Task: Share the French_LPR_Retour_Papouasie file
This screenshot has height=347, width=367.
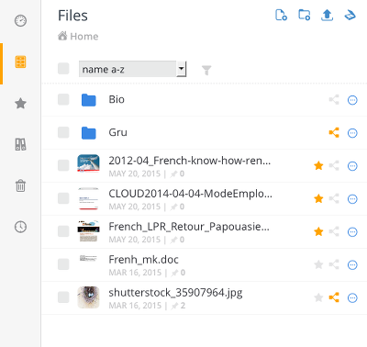Action: click(334, 231)
